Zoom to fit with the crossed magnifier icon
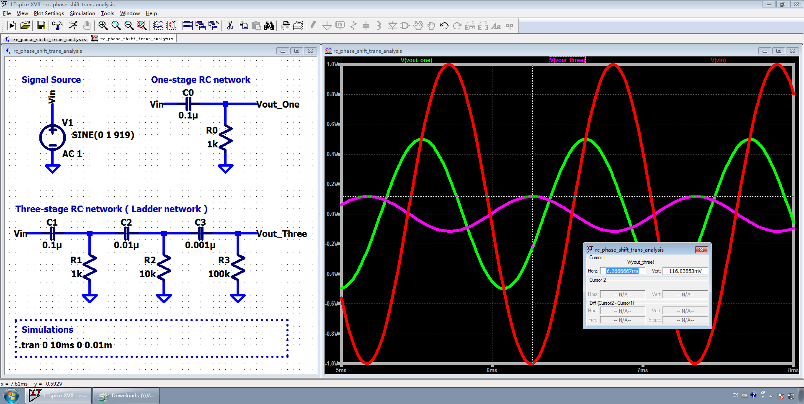804x404 pixels. point(142,26)
